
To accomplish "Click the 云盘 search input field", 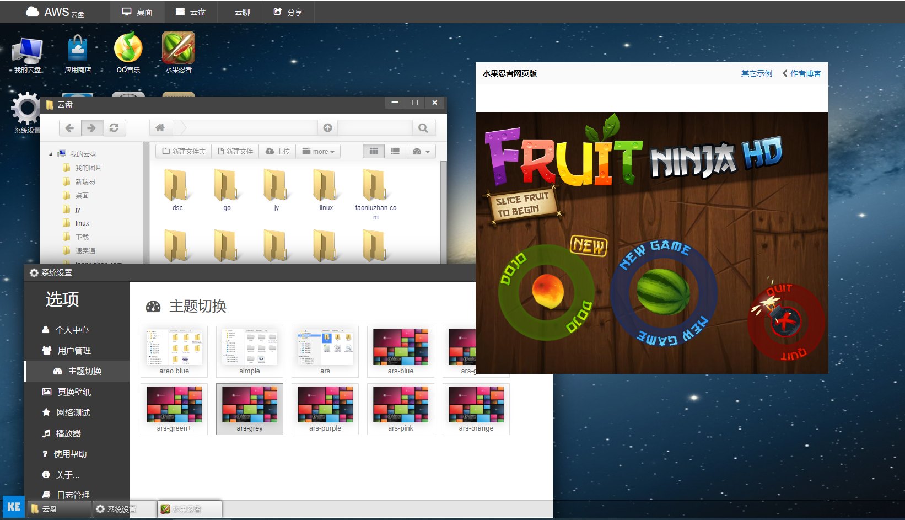I will (x=375, y=128).
